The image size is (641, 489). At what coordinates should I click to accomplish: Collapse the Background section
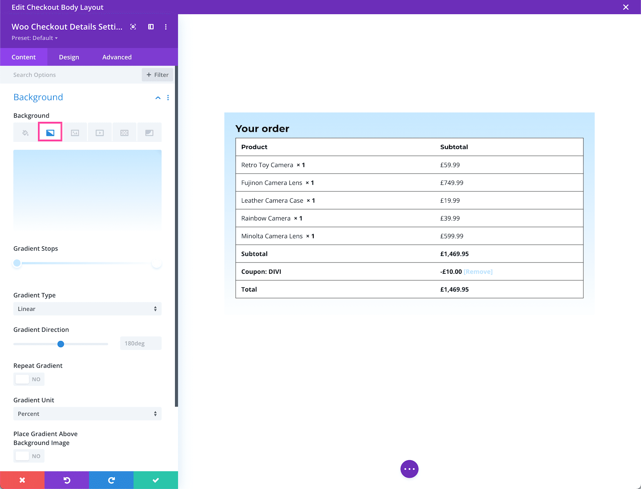158,97
